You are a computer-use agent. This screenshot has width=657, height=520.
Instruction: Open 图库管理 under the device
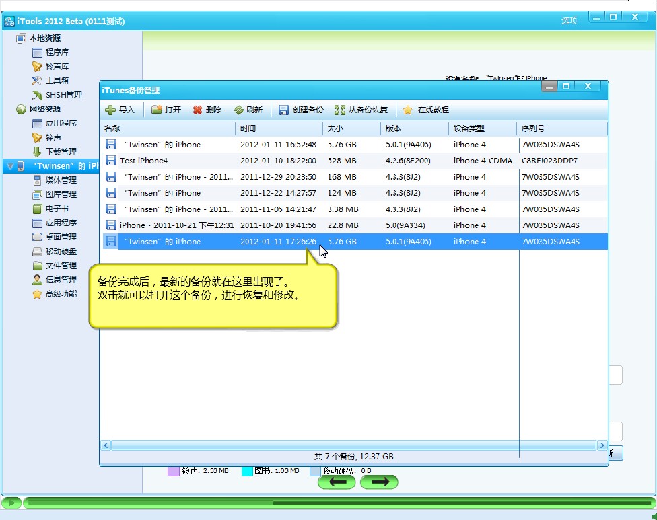click(x=61, y=194)
